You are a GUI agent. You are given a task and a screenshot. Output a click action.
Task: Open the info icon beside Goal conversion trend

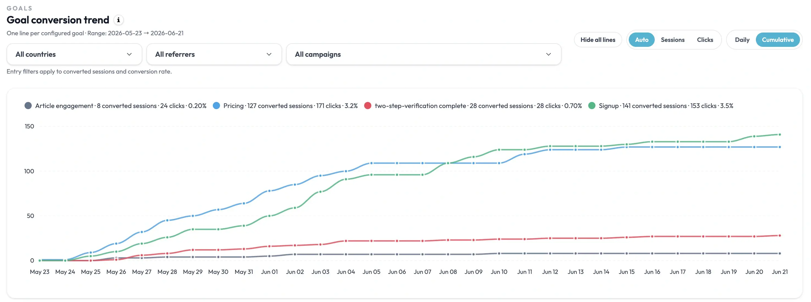click(118, 20)
